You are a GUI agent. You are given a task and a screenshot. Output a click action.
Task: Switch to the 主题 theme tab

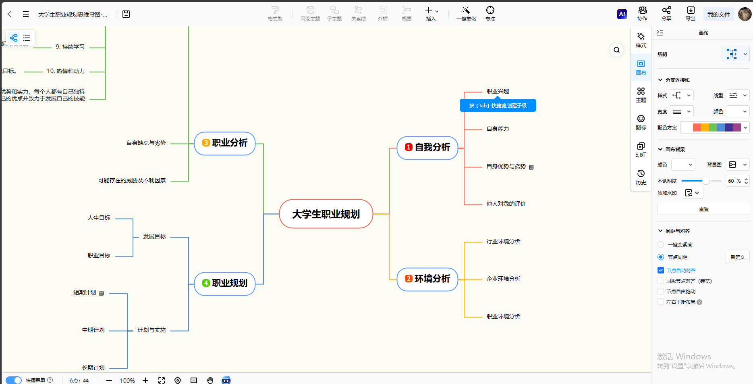[x=641, y=95]
